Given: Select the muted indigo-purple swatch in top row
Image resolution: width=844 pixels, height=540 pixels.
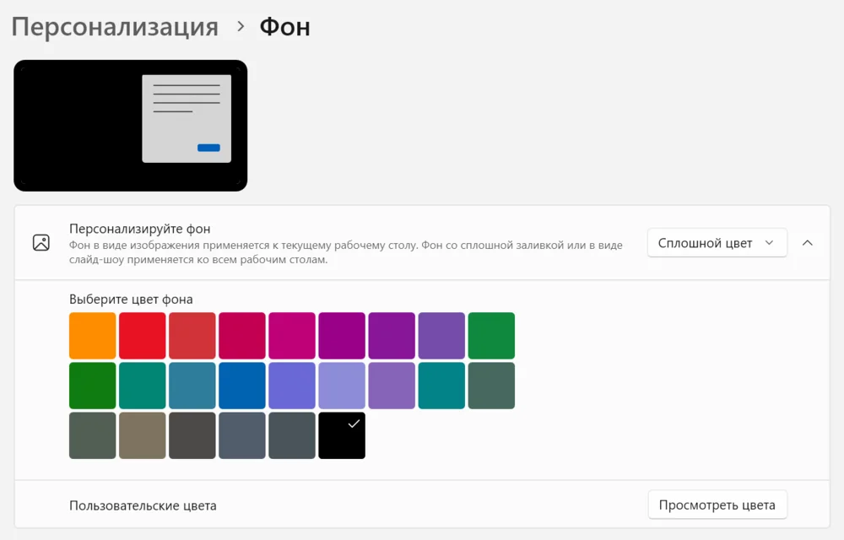Looking at the screenshot, I should click(x=441, y=336).
